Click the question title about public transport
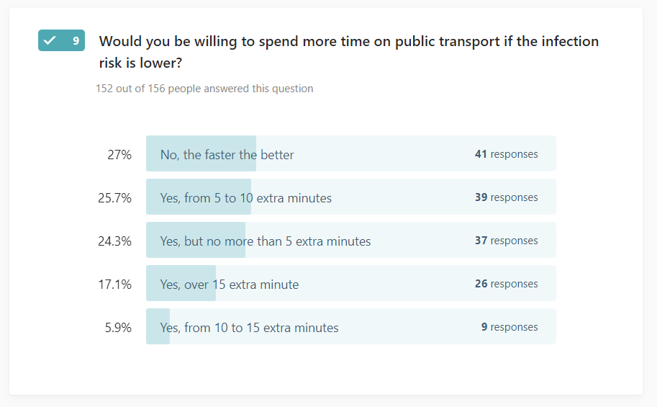This screenshot has width=657, height=407. pos(348,52)
